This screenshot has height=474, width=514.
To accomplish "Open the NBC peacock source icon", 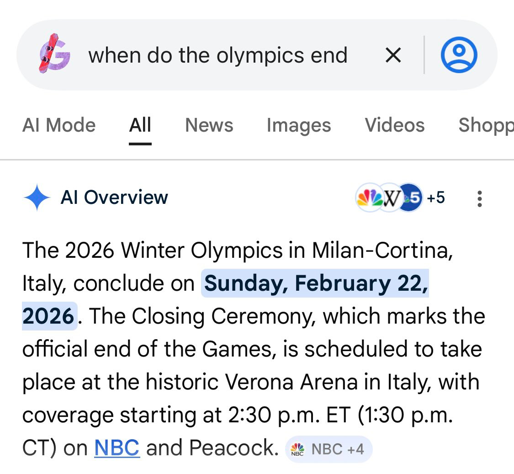I will tap(368, 198).
